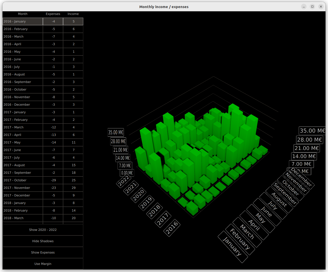Click the Show 2020 - 2022 button

point(43,230)
